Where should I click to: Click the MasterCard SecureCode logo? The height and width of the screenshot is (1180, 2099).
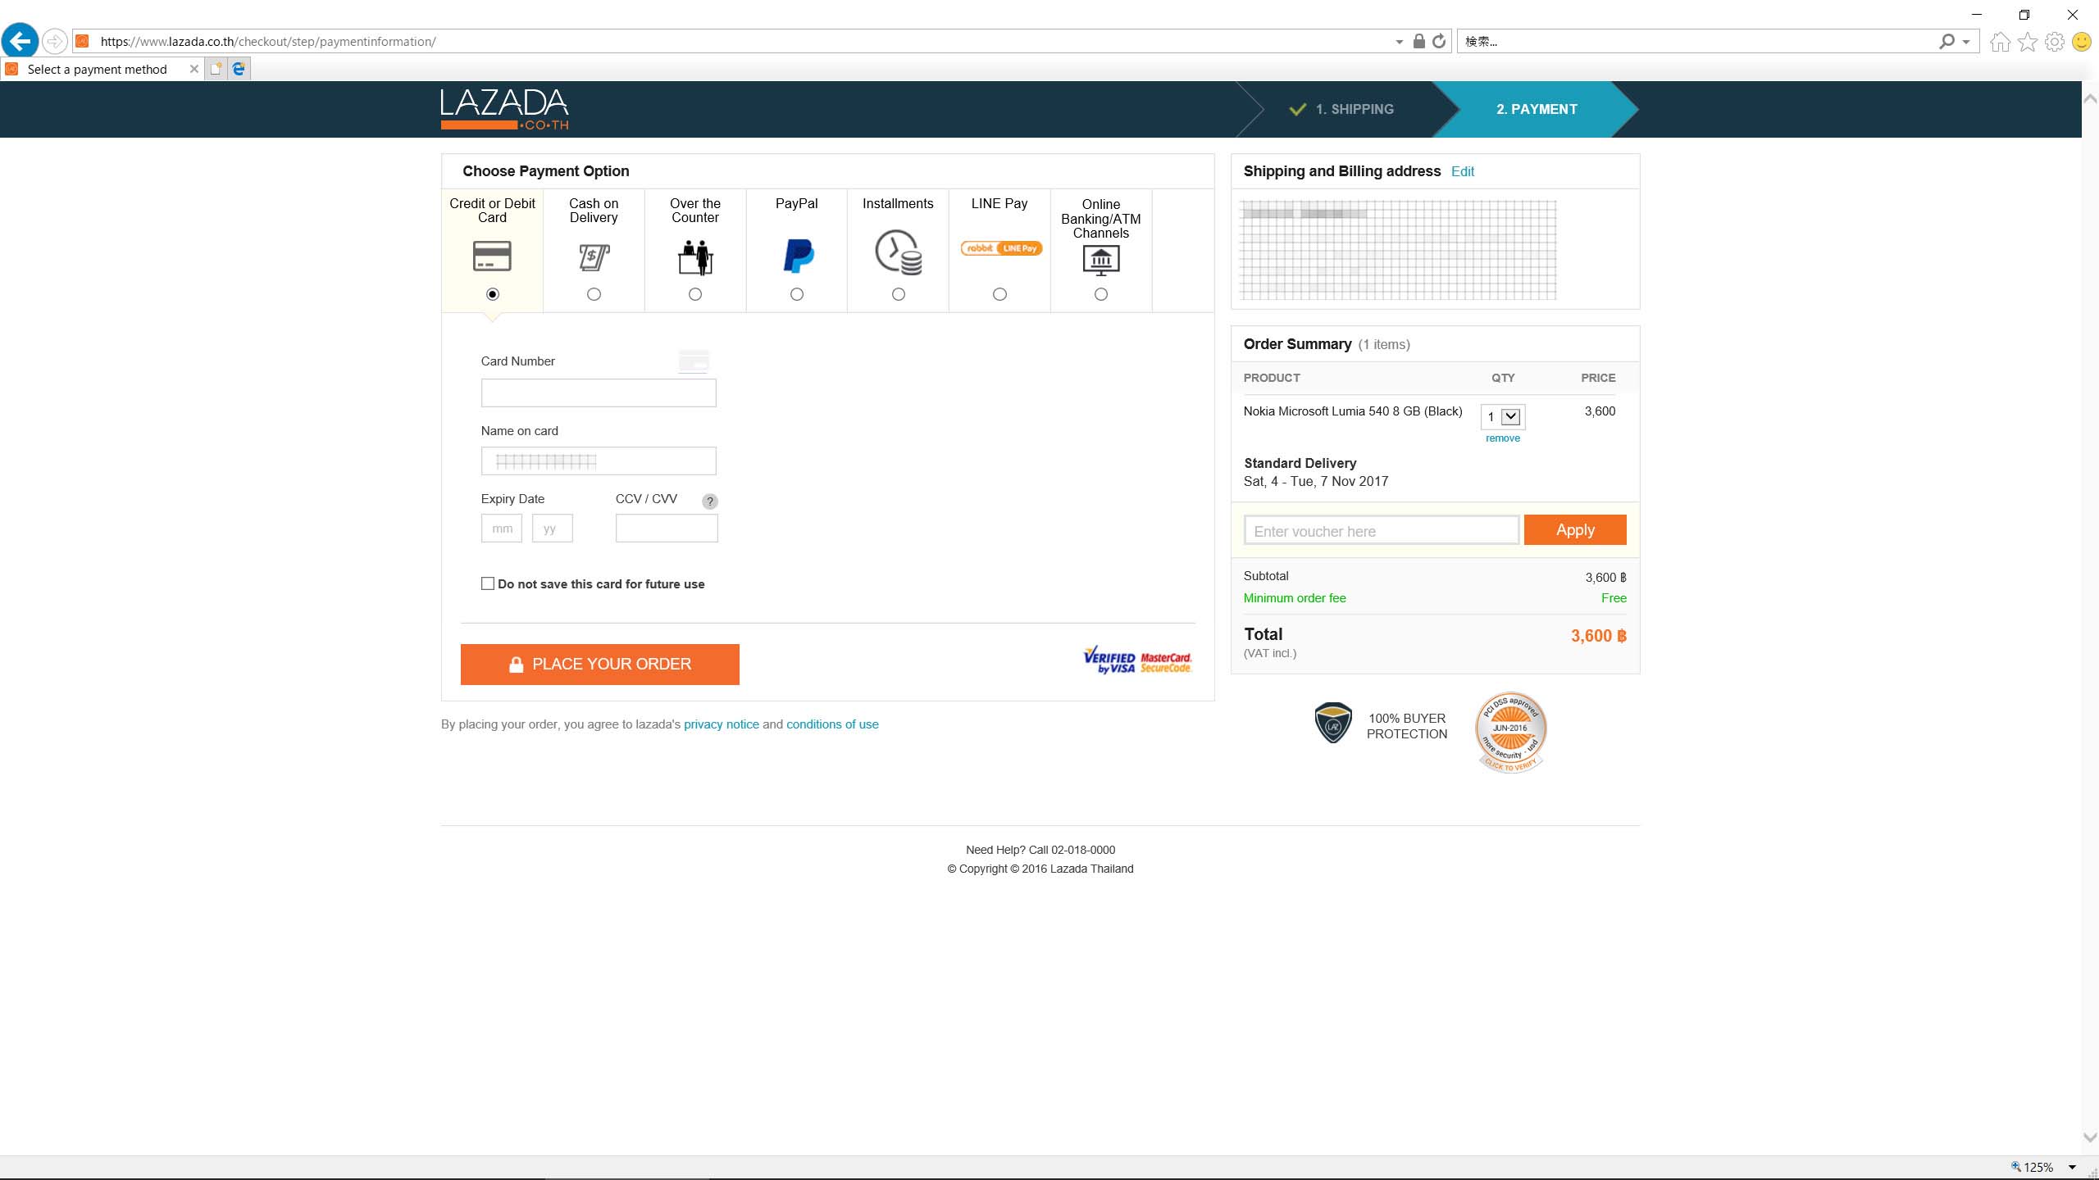click(x=1166, y=662)
